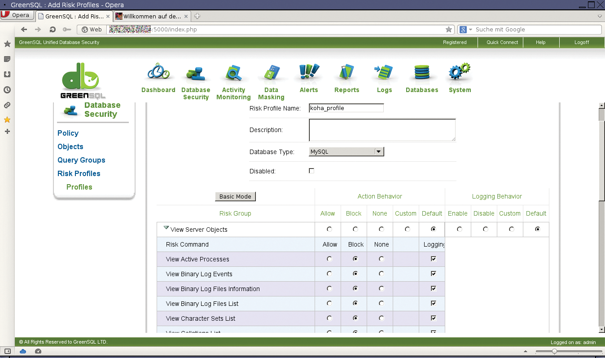The height and width of the screenshot is (358, 605).
Task: Uncheck logging for View Character Sets List
Action: coord(434,318)
